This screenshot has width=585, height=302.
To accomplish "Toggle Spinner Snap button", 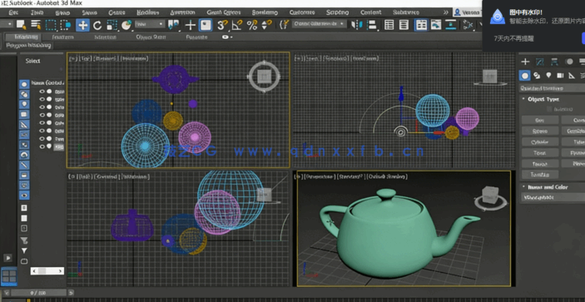I will (266, 25).
